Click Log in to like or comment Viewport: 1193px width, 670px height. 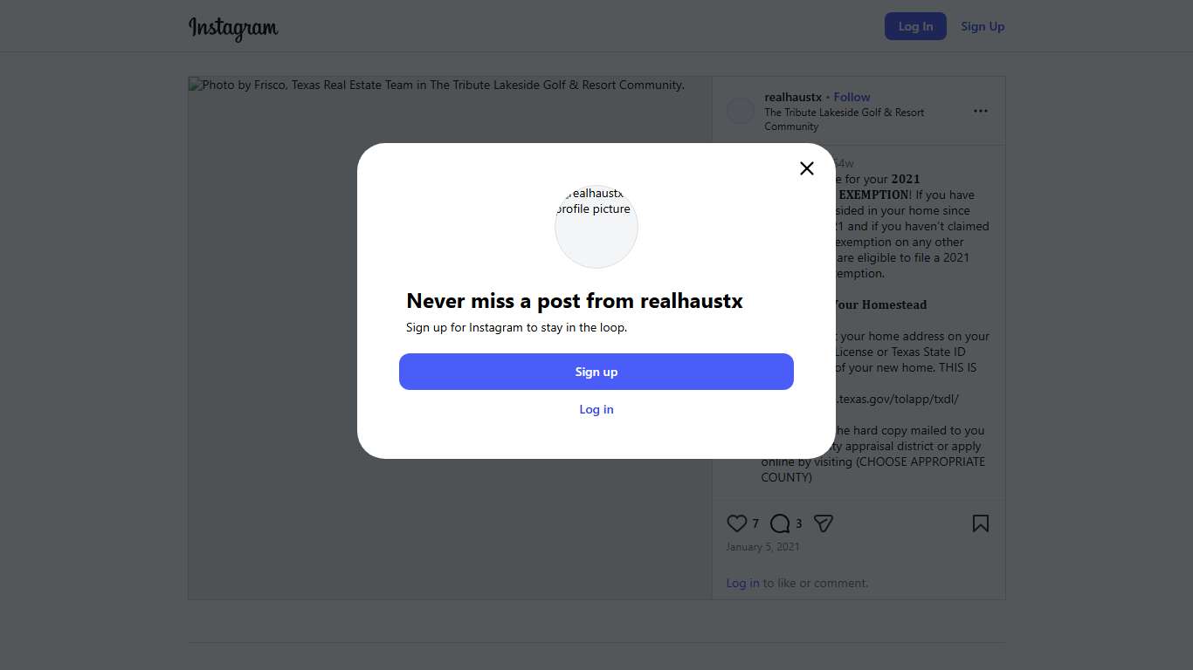742,583
